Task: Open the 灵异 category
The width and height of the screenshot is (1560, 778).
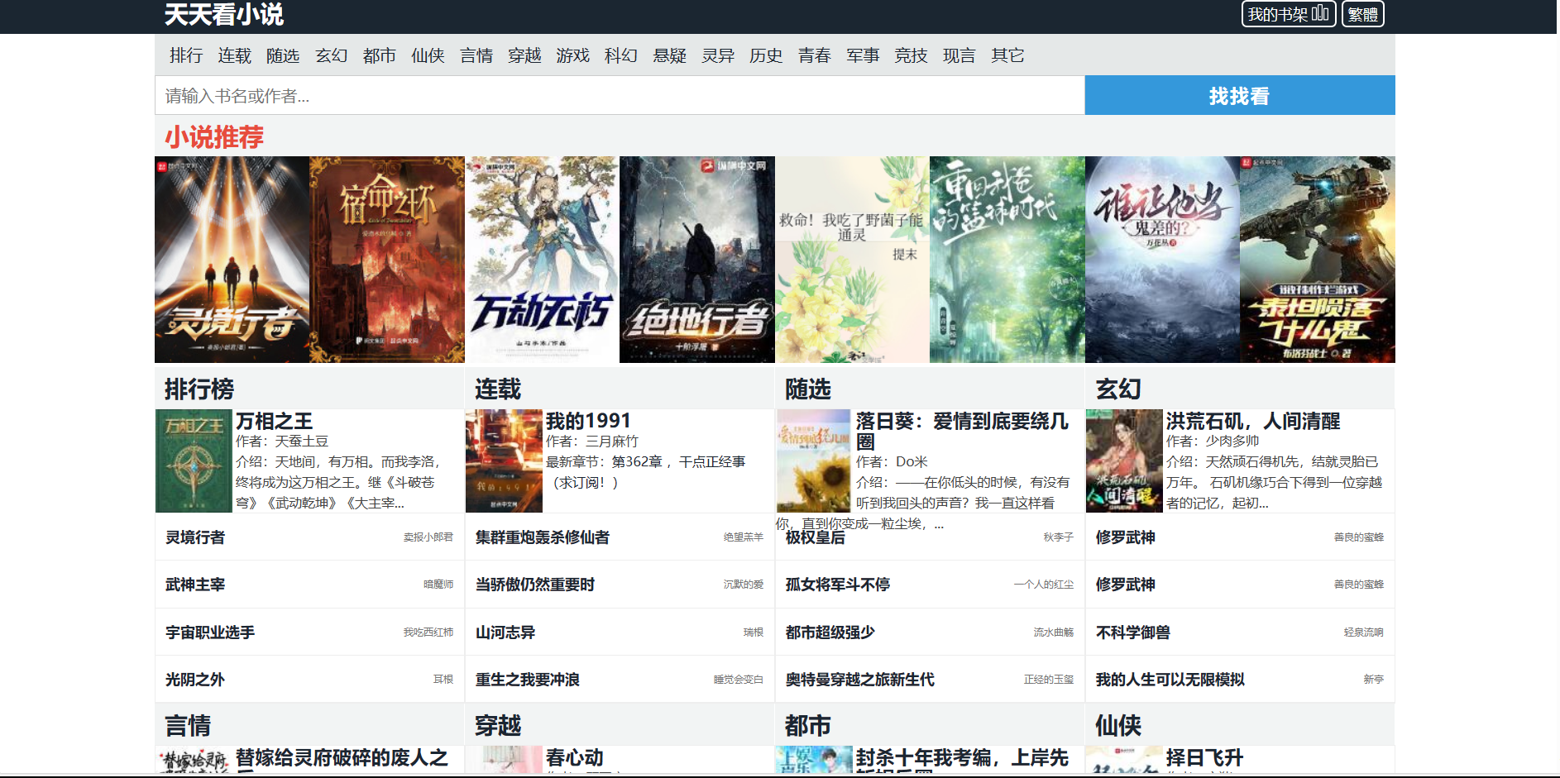Action: [x=718, y=55]
